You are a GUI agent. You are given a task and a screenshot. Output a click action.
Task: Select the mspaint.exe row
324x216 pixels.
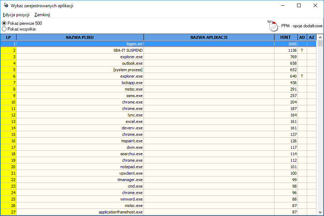(x=159, y=141)
